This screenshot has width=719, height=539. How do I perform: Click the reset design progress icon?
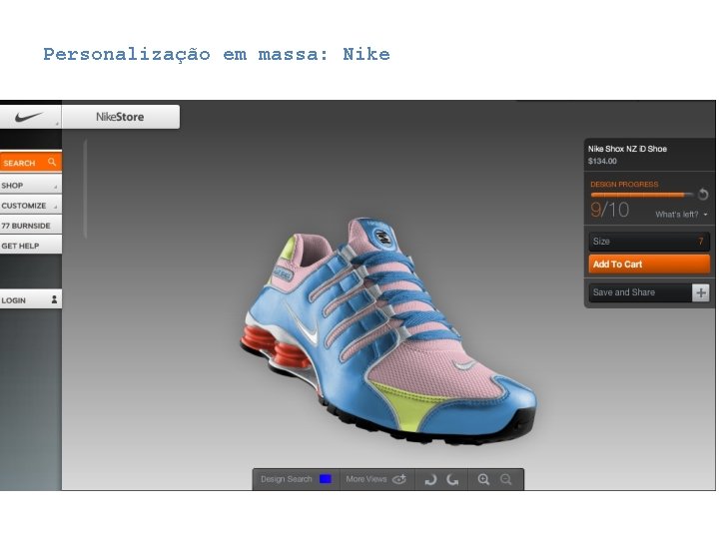click(703, 195)
